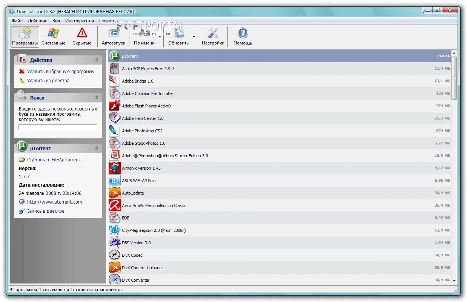
Task: Click the broom registry removal icon
Action: click(x=22, y=80)
